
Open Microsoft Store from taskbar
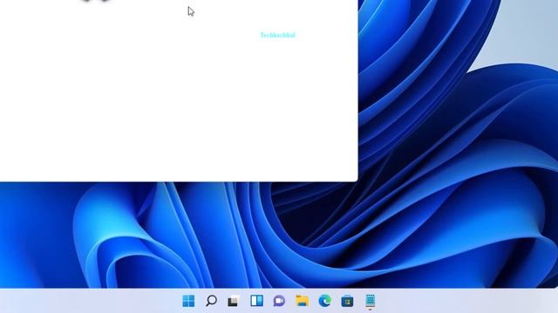347,301
